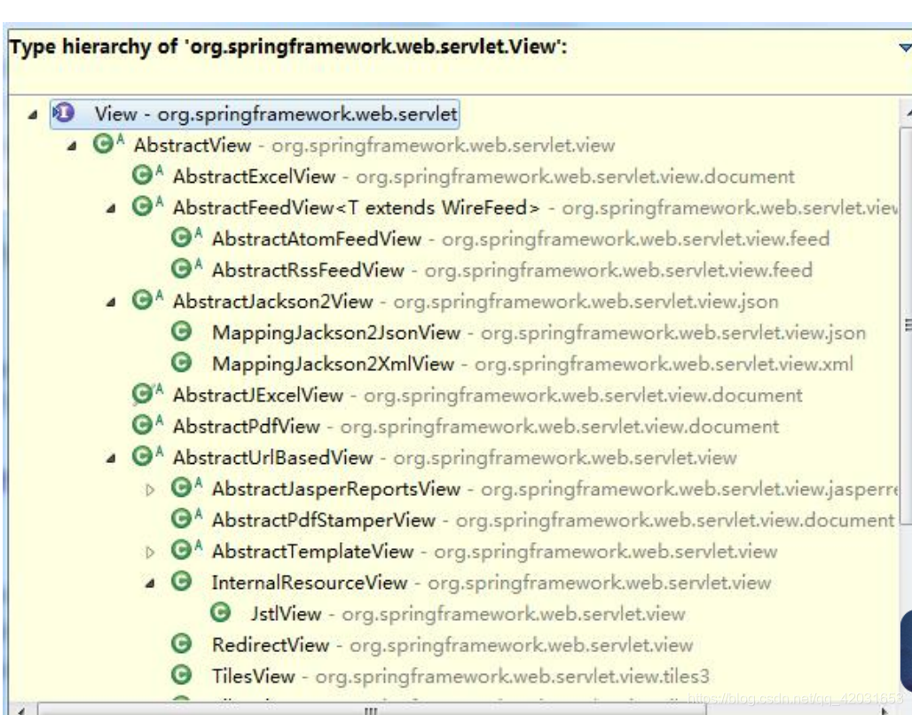
Task: Expand the AbstractTemplateView node
Action: (x=149, y=552)
